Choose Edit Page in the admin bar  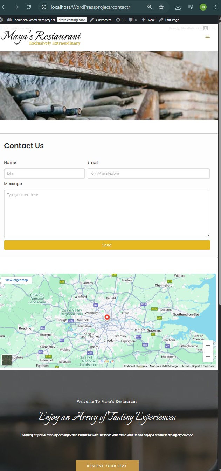coord(169,20)
